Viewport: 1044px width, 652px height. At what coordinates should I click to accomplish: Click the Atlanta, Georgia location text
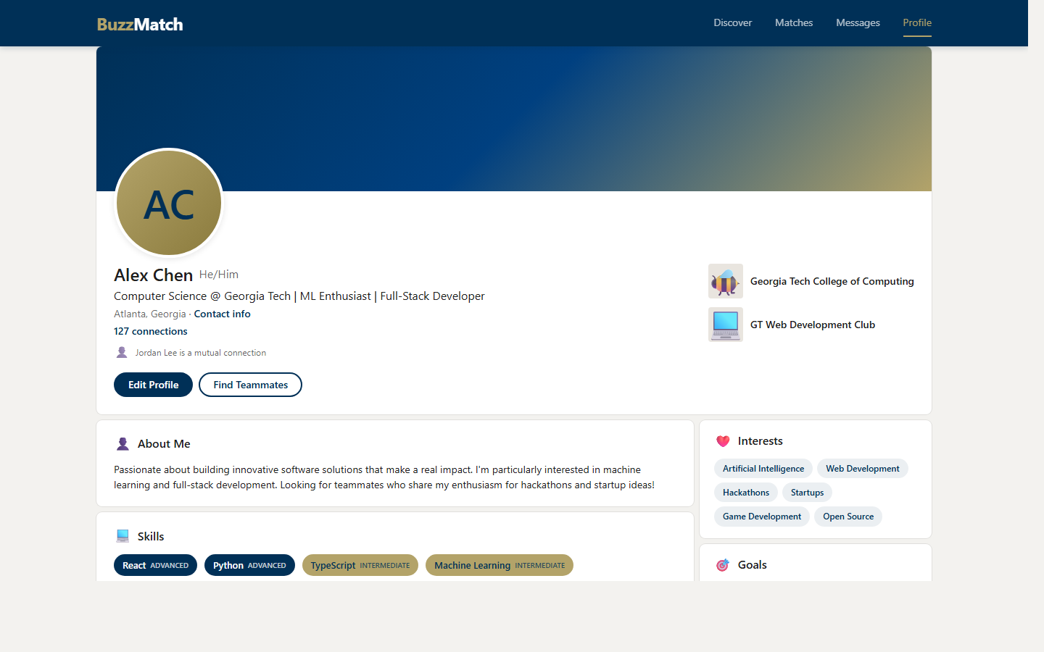[x=150, y=314]
